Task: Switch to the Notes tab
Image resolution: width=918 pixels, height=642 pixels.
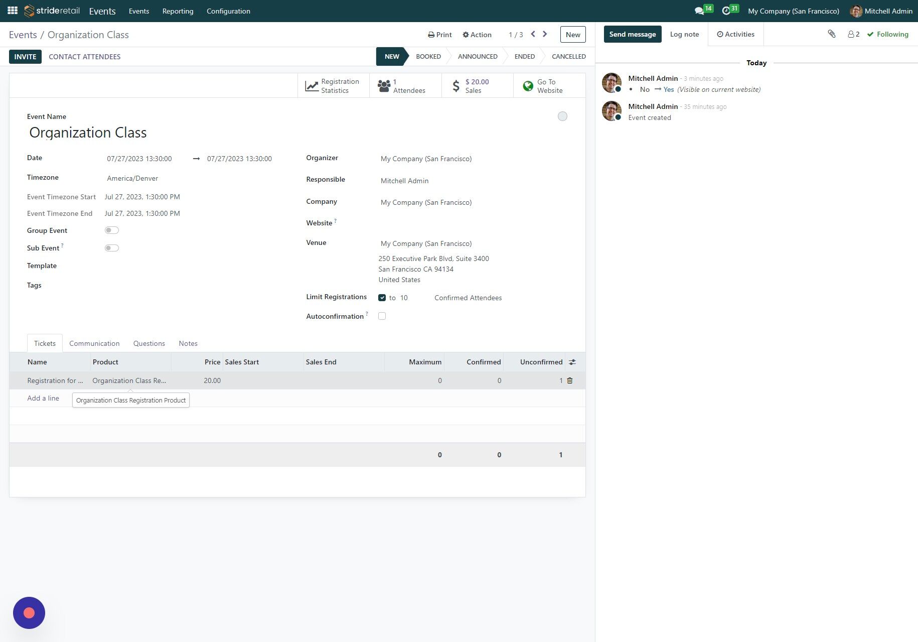Action: click(188, 343)
